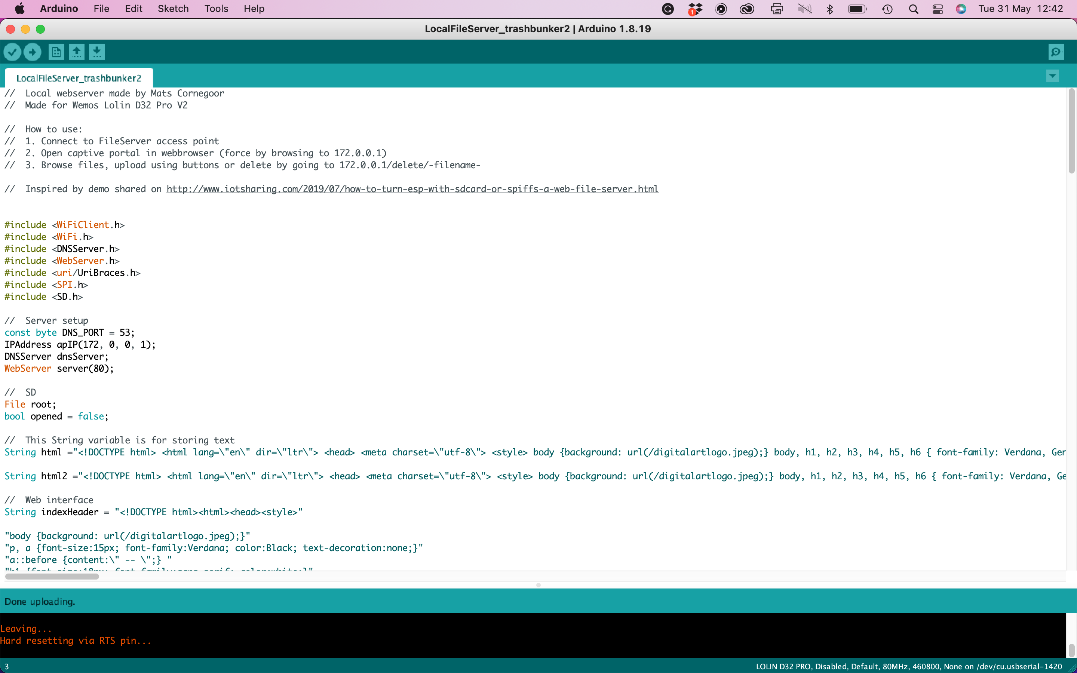Open the Bluetooth menu bar icon
Viewport: 1077px width, 673px height.
pyautogui.click(x=829, y=9)
